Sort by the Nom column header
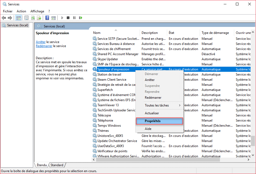Viewport: 256px width, 174px height. pyautogui.click(x=115, y=33)
